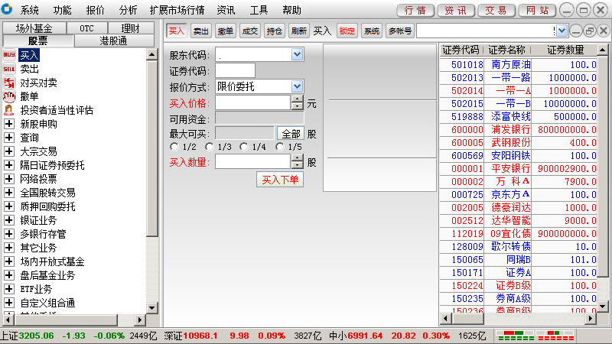Expand the 新股申购 tree node
The image size is (612, 344).
pyautogui.click(x=9, y=124)
